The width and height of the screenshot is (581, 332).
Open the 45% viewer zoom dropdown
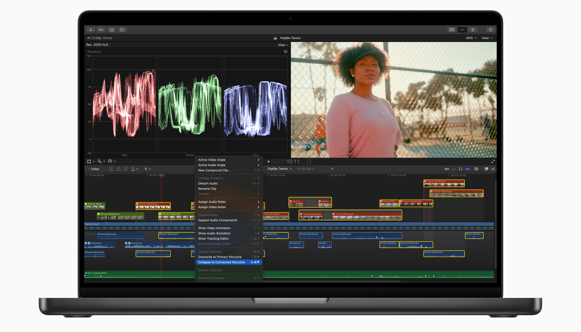471,38
